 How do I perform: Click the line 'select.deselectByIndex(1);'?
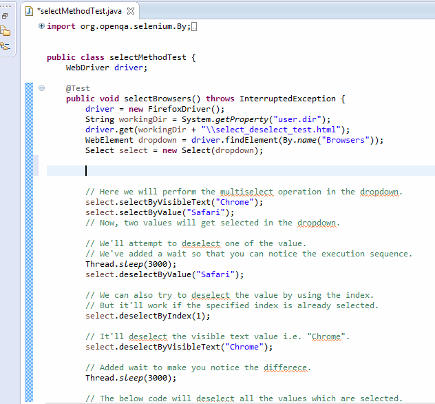148,316
